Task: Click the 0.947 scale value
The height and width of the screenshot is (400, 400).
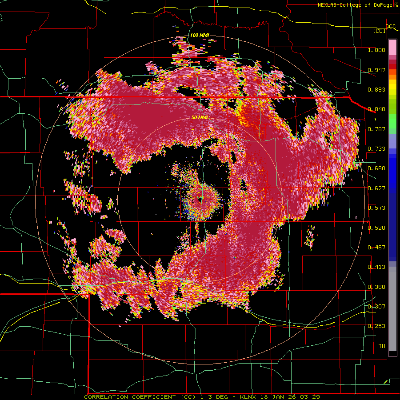Action: pos(376,70)
